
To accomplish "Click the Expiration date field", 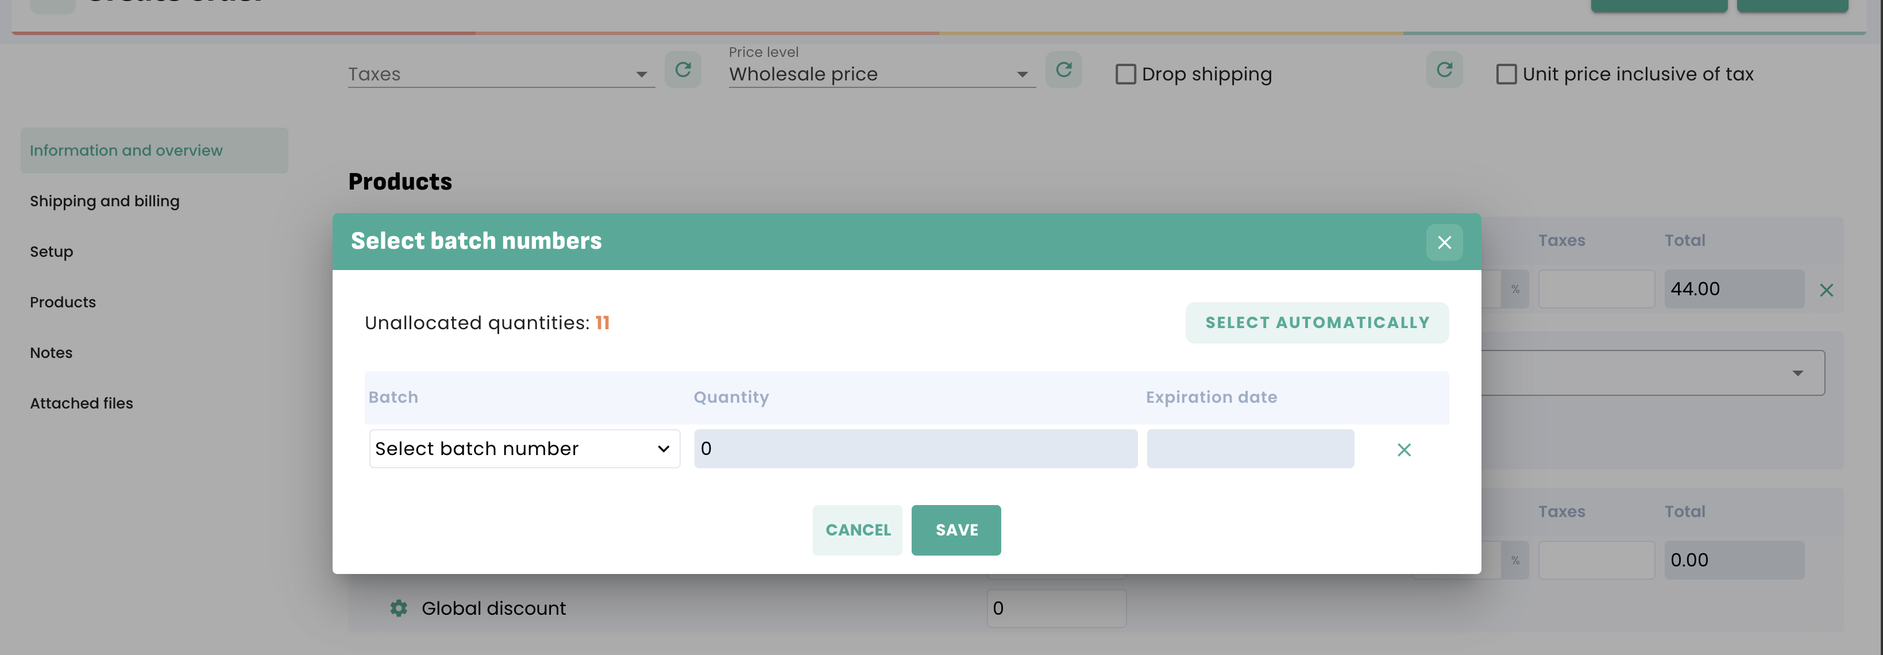I will click(x=1250, y=449).
